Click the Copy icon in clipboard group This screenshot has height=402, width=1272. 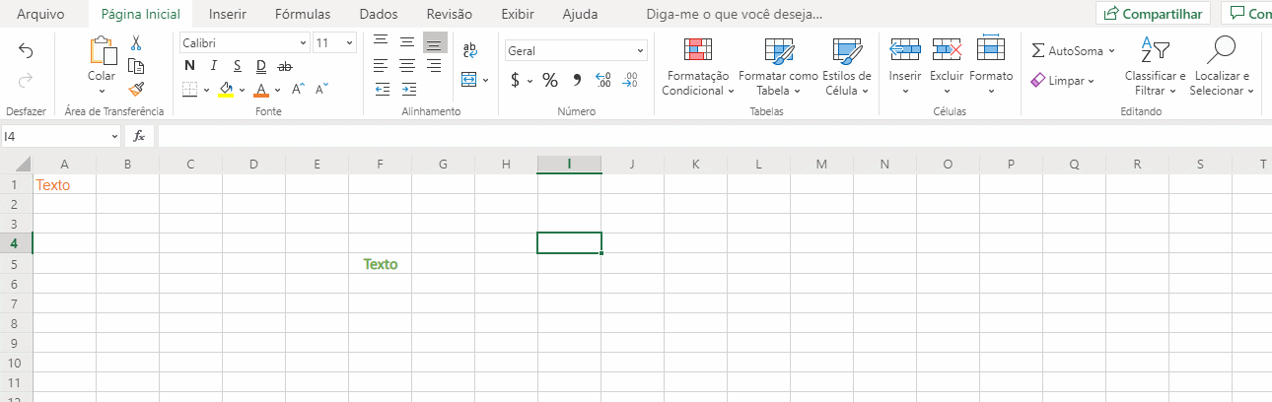pyautogui.click(x=136, y=66)
